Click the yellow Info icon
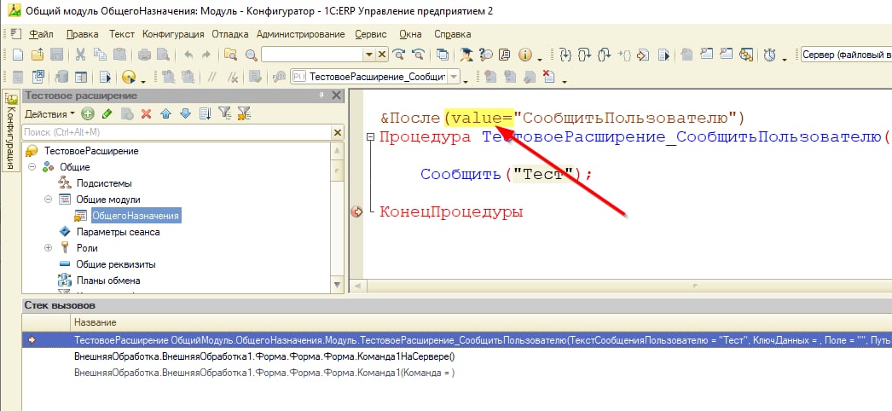This screenshot has width=892, height=411. (x=524, y=55)
